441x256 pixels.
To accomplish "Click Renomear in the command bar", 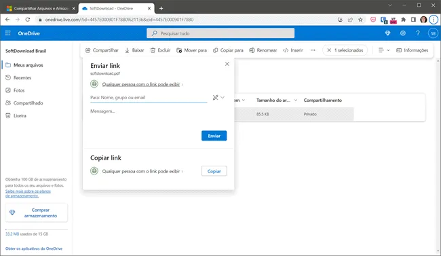I will (263, 50).
